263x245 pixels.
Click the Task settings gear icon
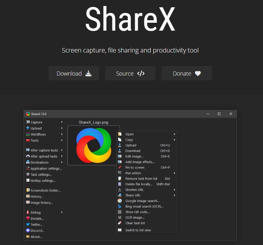pyautogui.click(x=28, y=174)
